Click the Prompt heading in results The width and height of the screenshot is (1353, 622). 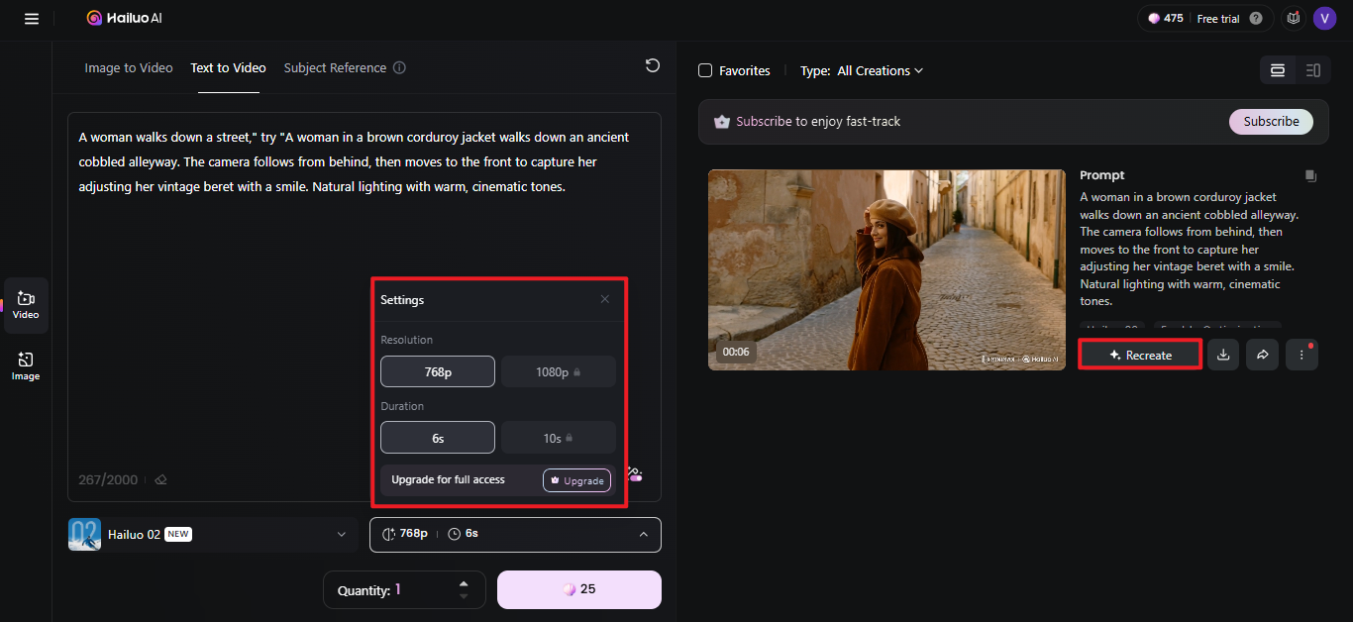(1102, 175)
